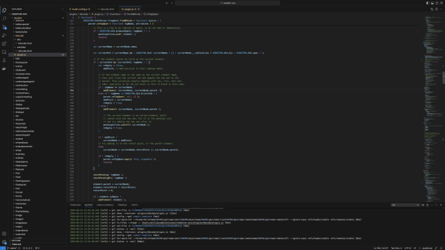Close the bottom panel
This screenshot has height=250, width=445.
[x=441, y=205]
